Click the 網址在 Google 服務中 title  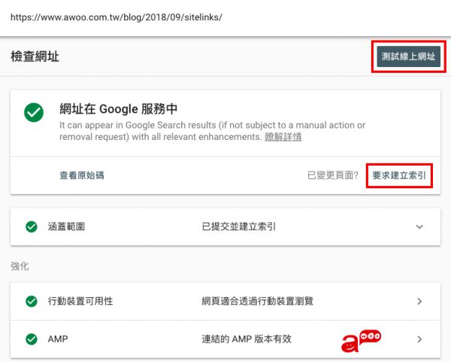click(118, 109)
